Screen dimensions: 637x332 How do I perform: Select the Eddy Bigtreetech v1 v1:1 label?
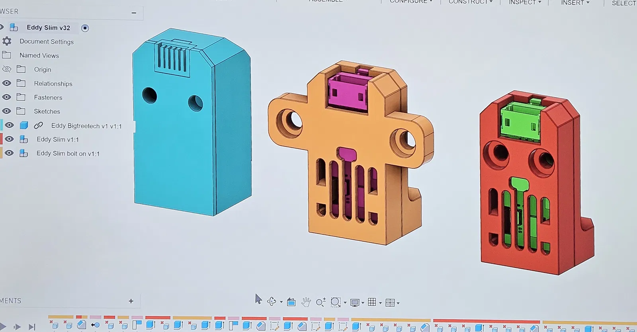point(87,126)
